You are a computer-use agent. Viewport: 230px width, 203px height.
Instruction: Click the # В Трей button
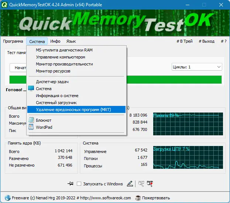[185, 41]
